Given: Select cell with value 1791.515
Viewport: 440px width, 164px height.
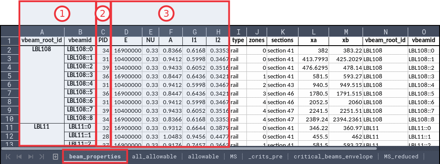Looking at the screenshot, I should [346, 93].
